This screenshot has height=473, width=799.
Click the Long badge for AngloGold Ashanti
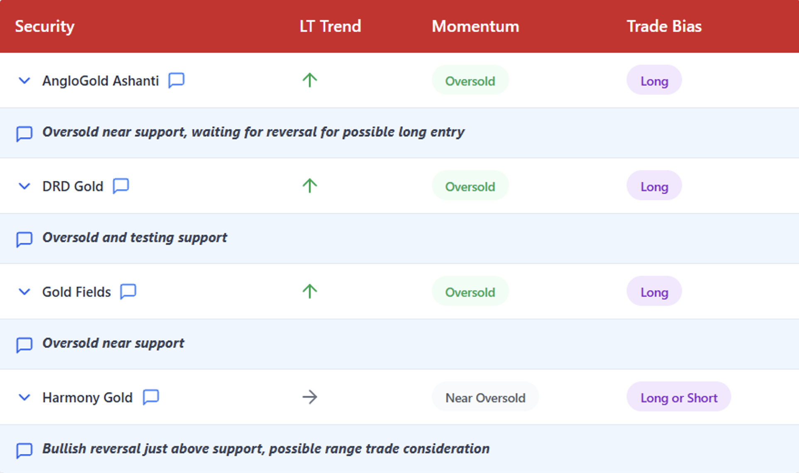point(654,80)
